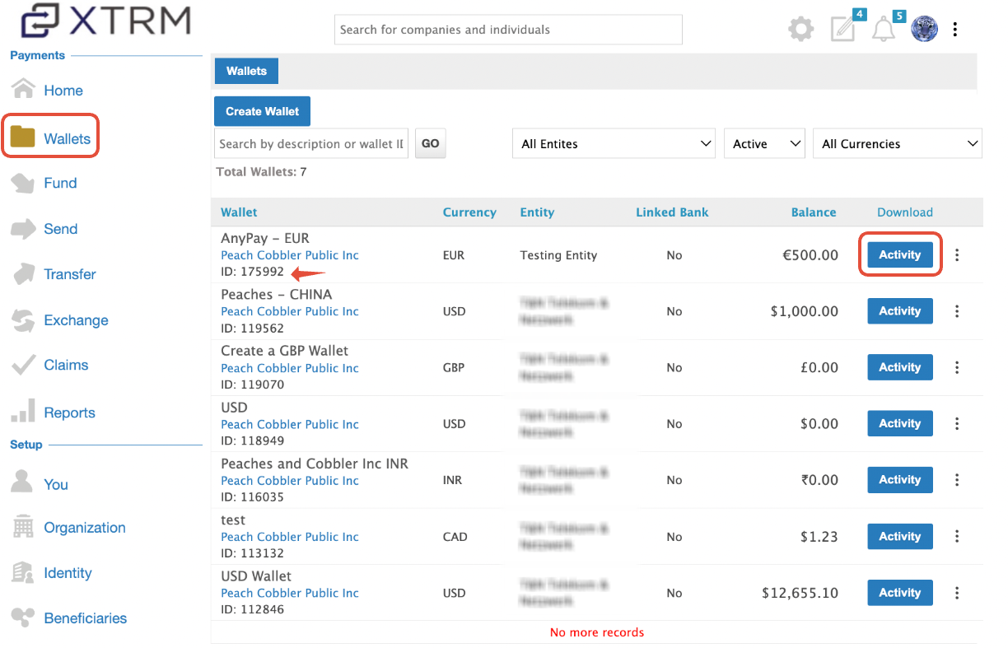Image resolution: width=1008 pixels, height=648 pixels.
Task: Open the top-right vertical dots menu
Action: [955, 30]
